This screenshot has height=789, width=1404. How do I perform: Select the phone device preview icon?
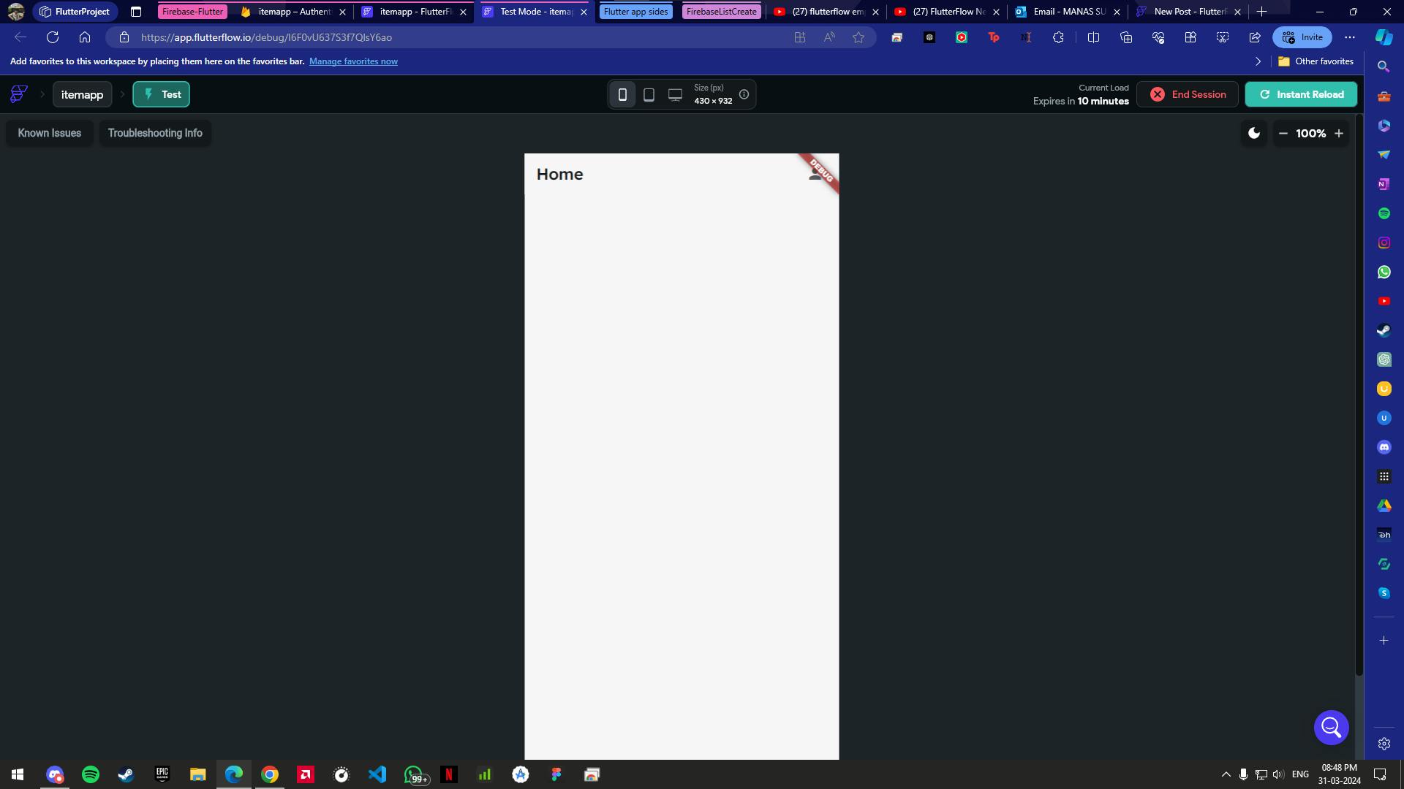tap(622, 94)
